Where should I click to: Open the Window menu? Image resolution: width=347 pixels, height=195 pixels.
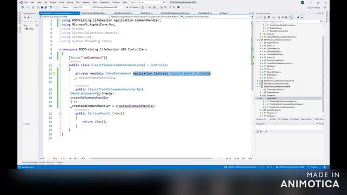(116, 2)
